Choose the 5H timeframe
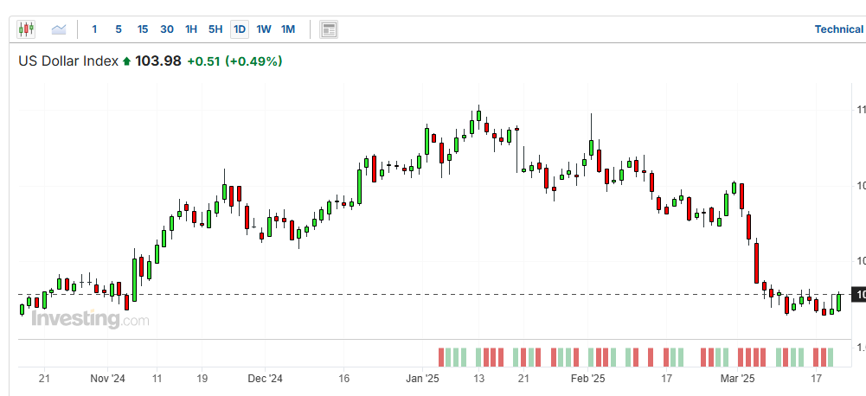Viewport: 866px width, 396px height. tap(215, 29)
